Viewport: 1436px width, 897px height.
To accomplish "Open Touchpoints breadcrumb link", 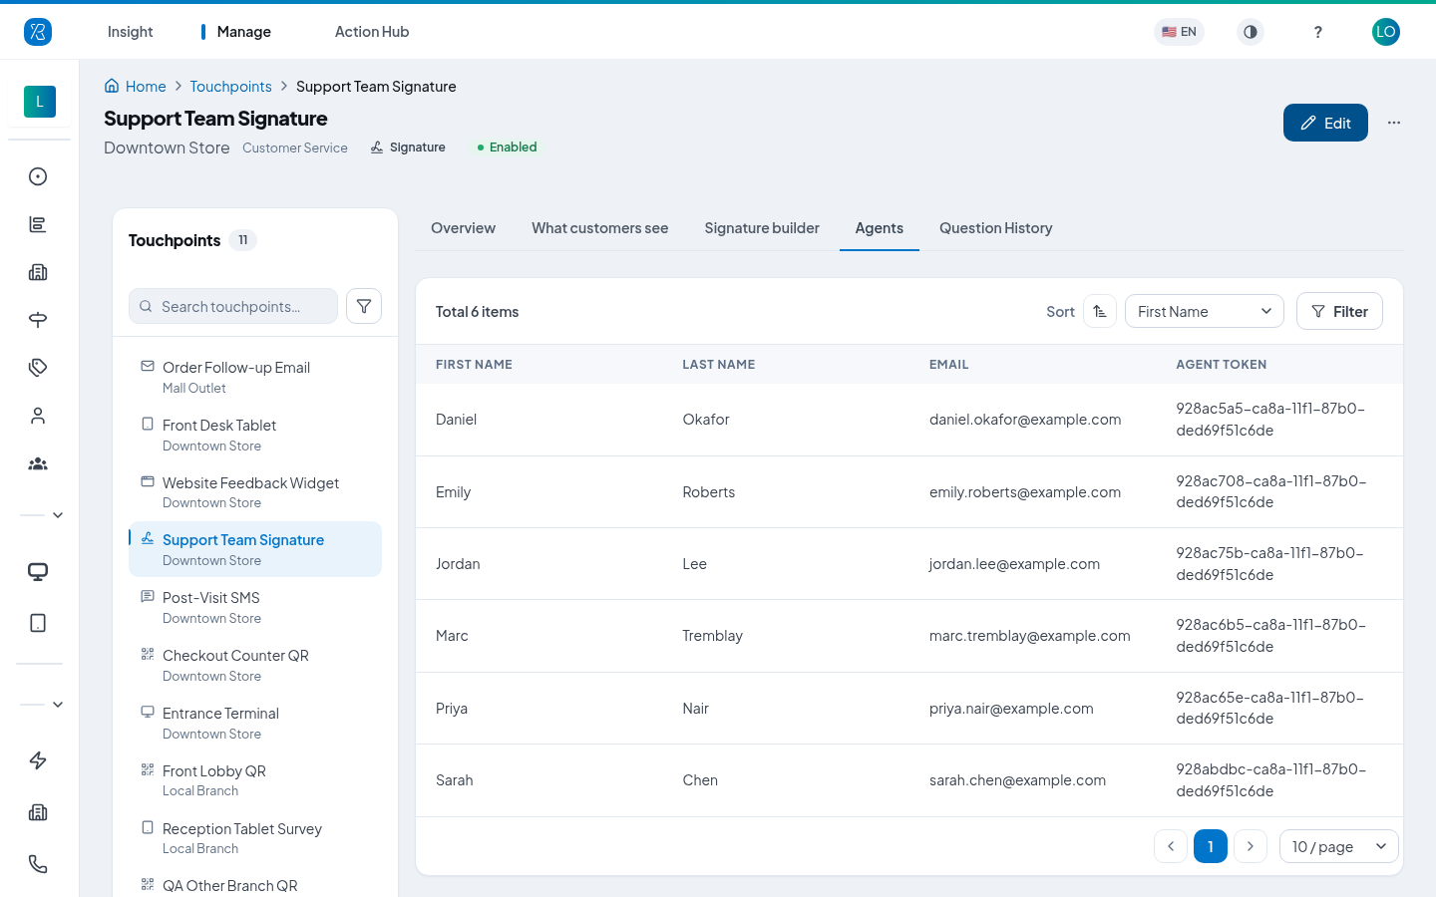I will (230, 87).
